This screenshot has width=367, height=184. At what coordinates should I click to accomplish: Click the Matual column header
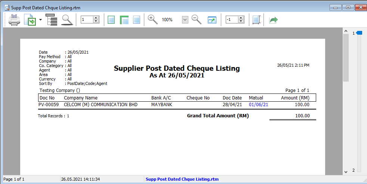pyautogui.click(x=256, y=98)
